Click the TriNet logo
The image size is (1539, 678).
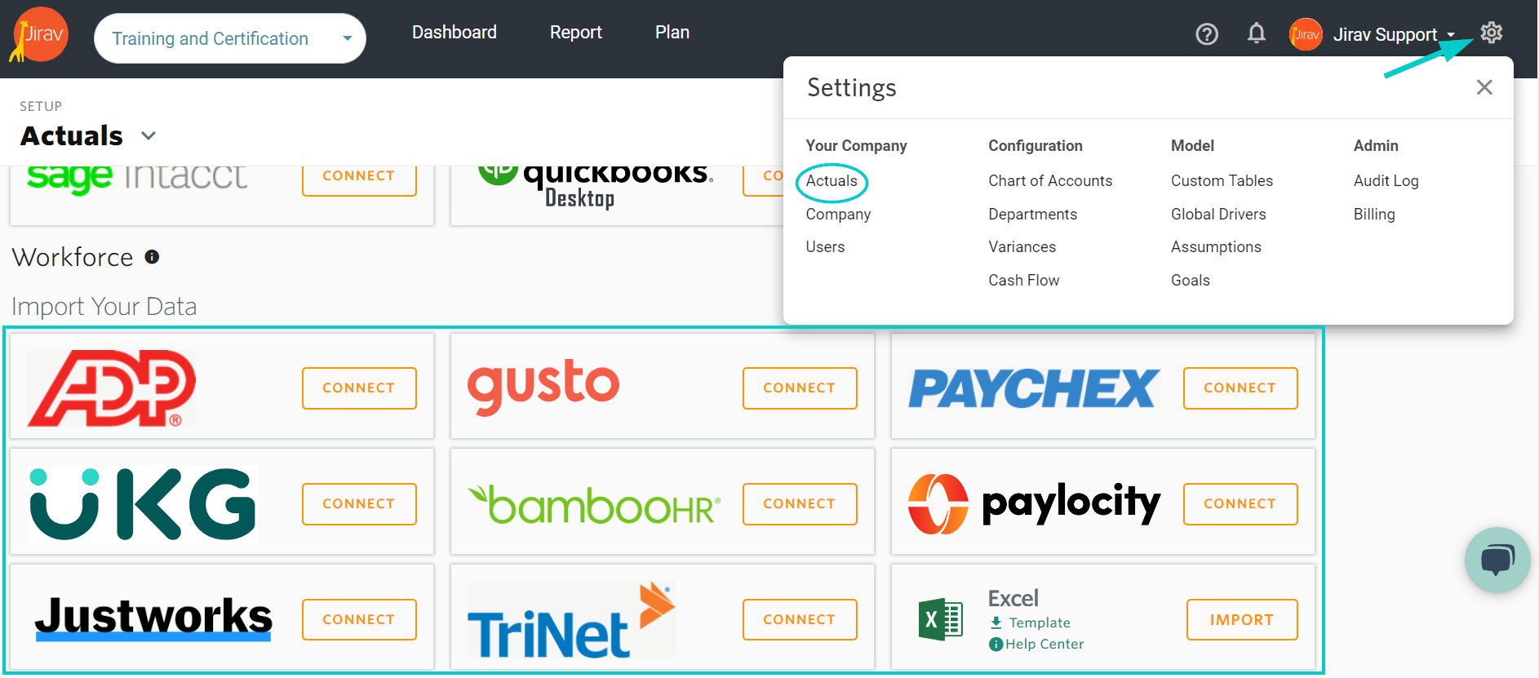571,620
